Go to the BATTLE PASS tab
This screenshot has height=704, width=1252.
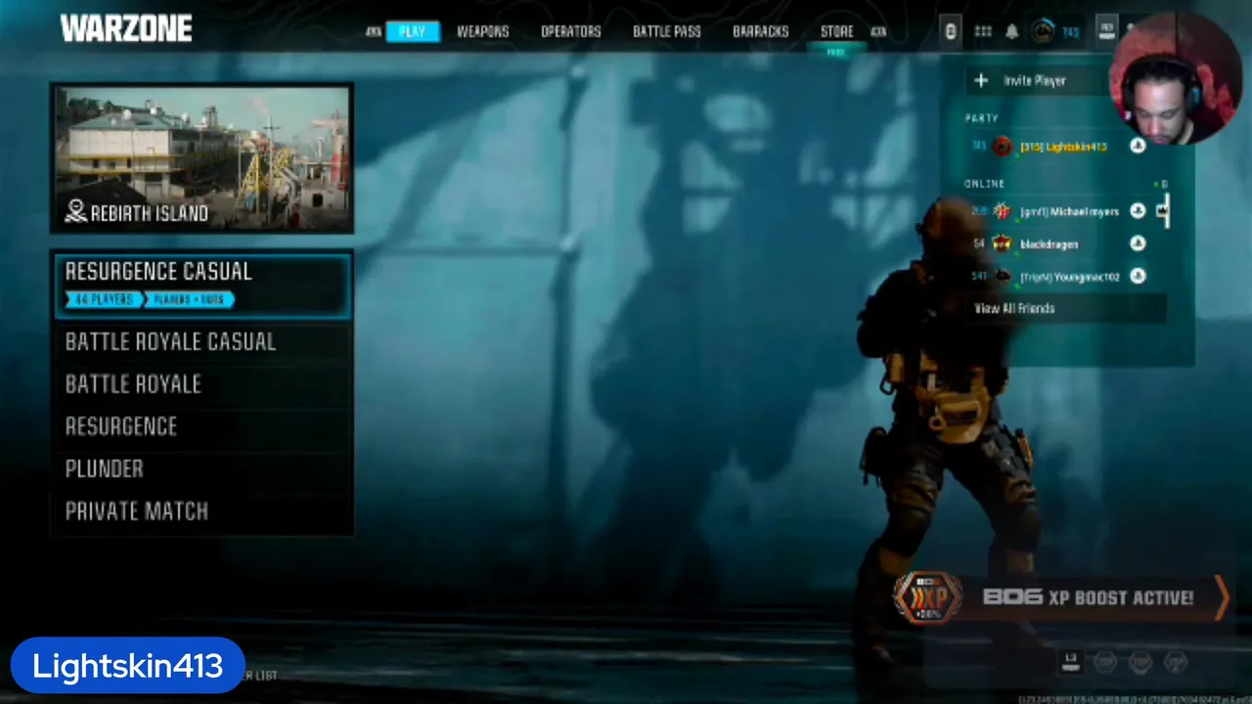click(x=667, y=31)
